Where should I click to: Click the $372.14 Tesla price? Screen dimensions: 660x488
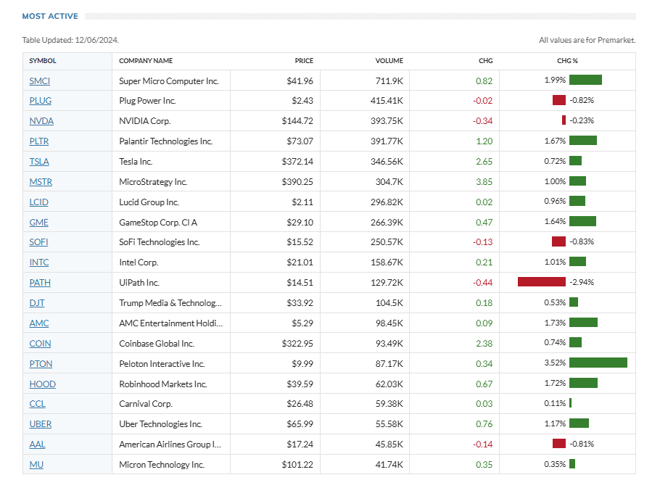(297, 161)
